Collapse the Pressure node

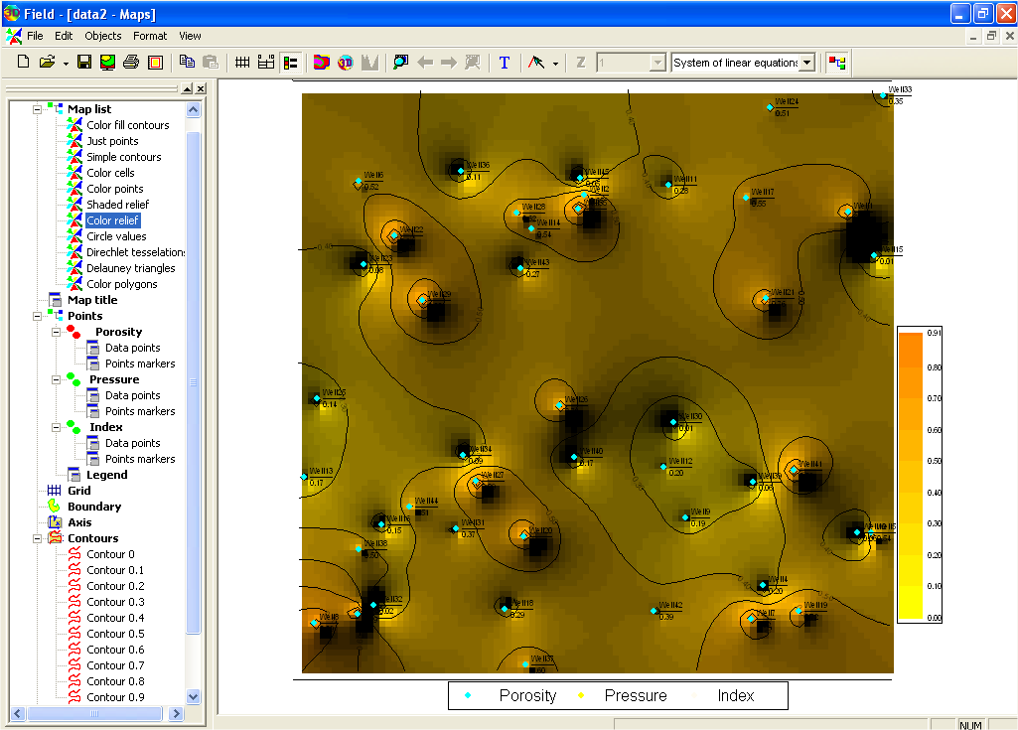tap(56, 379)
